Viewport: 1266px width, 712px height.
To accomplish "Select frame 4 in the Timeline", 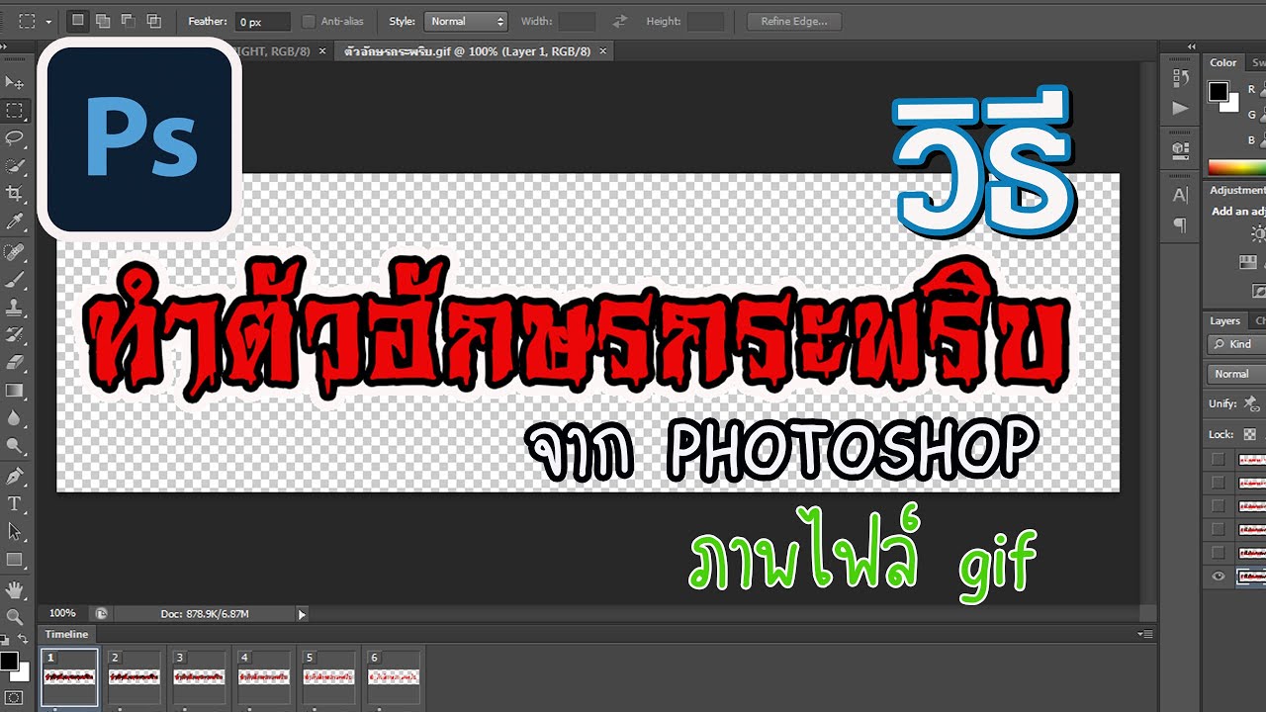I will pos(264,677).
